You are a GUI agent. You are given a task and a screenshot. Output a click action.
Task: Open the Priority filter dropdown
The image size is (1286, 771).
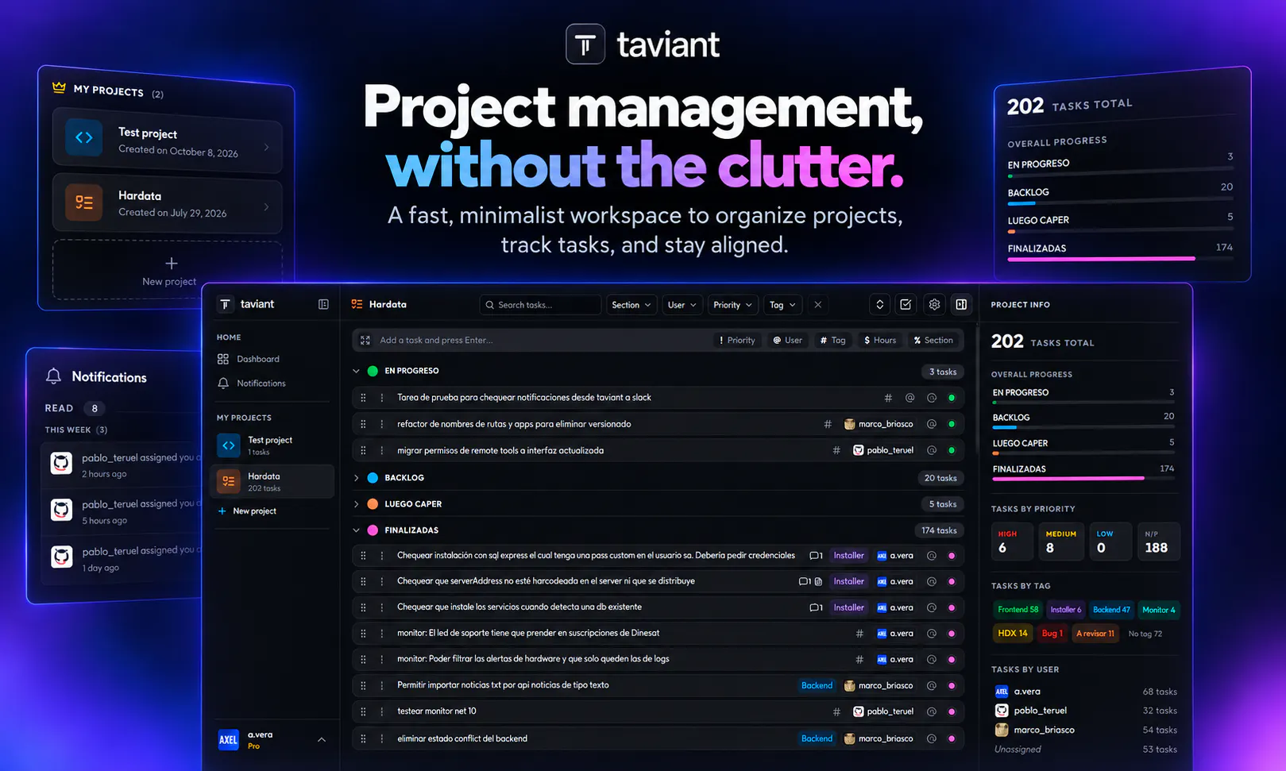point(732,305)
